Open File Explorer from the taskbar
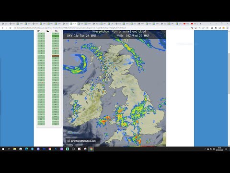 15,149
